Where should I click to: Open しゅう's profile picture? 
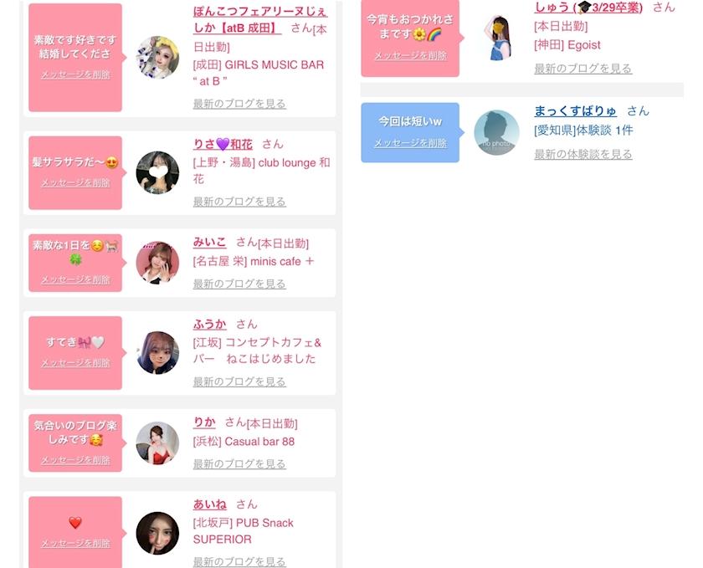click(497, 37)
